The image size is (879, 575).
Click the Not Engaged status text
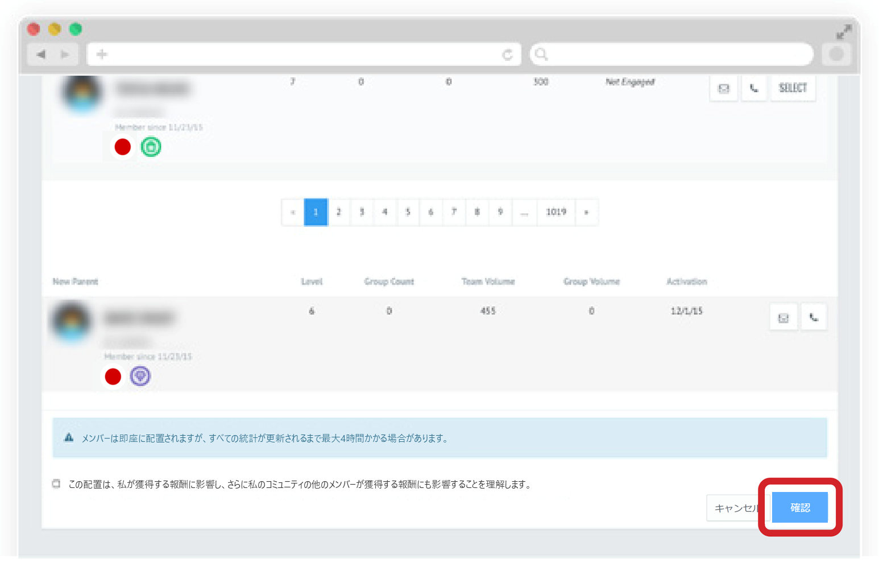[630, 82]
